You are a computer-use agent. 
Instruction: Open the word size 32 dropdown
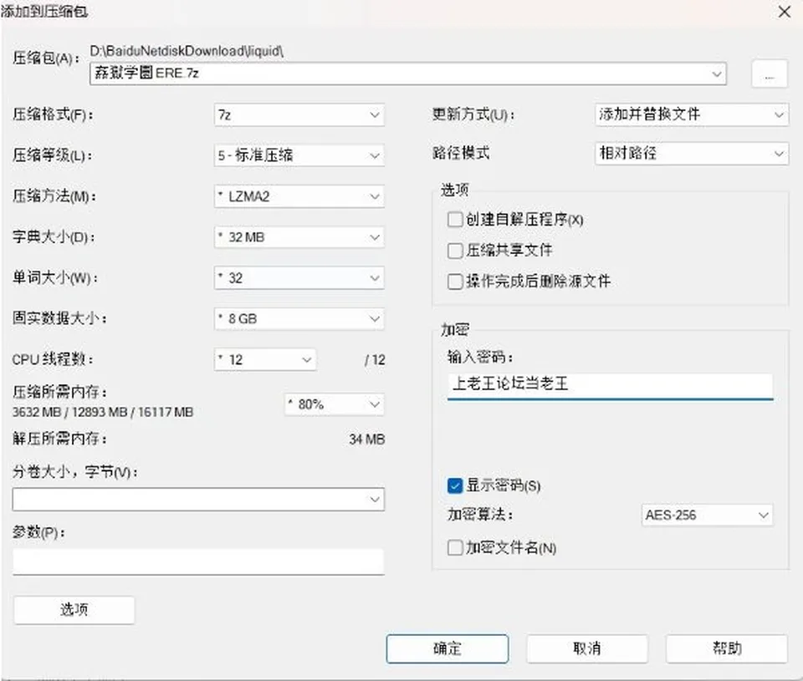click(299, 277)
